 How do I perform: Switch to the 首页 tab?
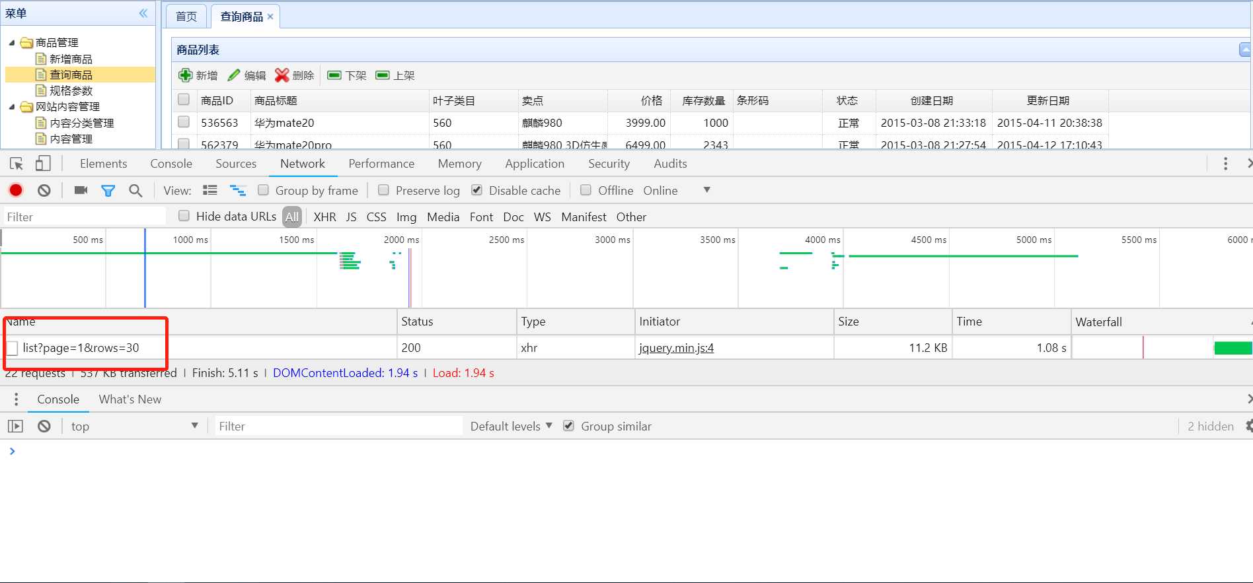186,17
